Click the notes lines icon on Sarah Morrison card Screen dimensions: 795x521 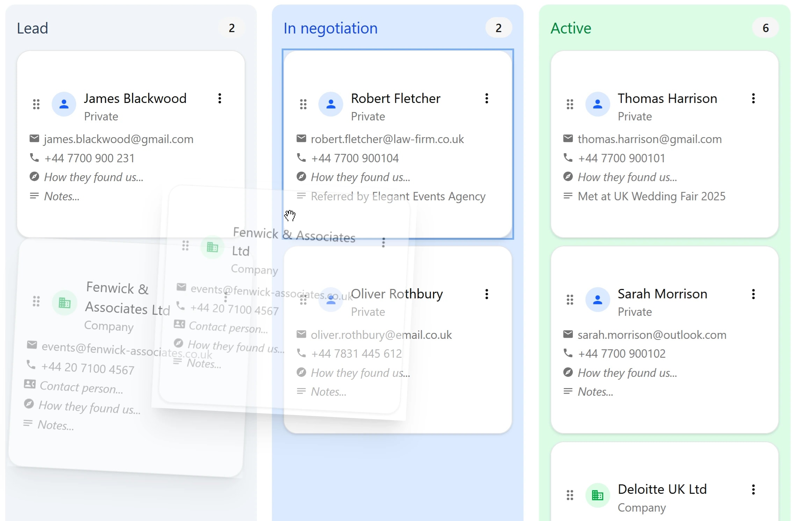[568, 391]
